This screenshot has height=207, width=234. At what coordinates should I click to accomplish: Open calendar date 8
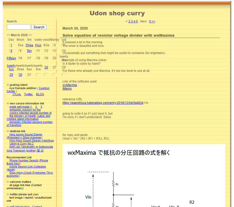(x=11, y=51)
